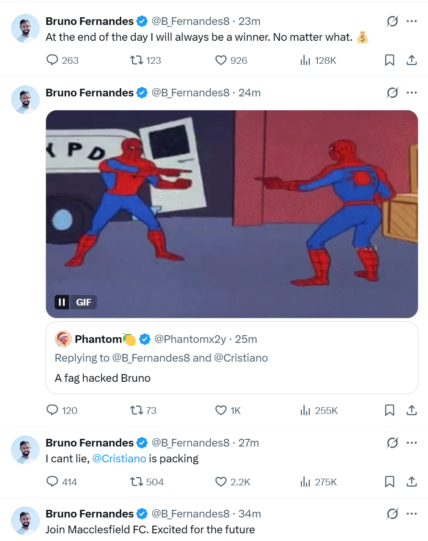Like the 'always be a winner' tweet

click(220, 60)
